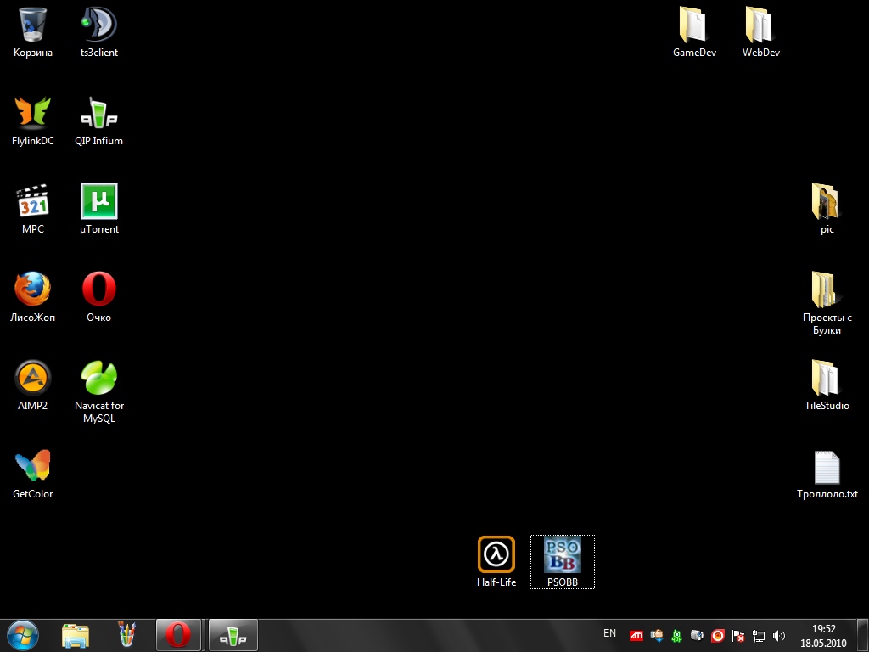Select the Firefox icon labeled ЛисоЖоп
Image resolution: width=869 pixels, height=652 pixels.
pos(33,290)
